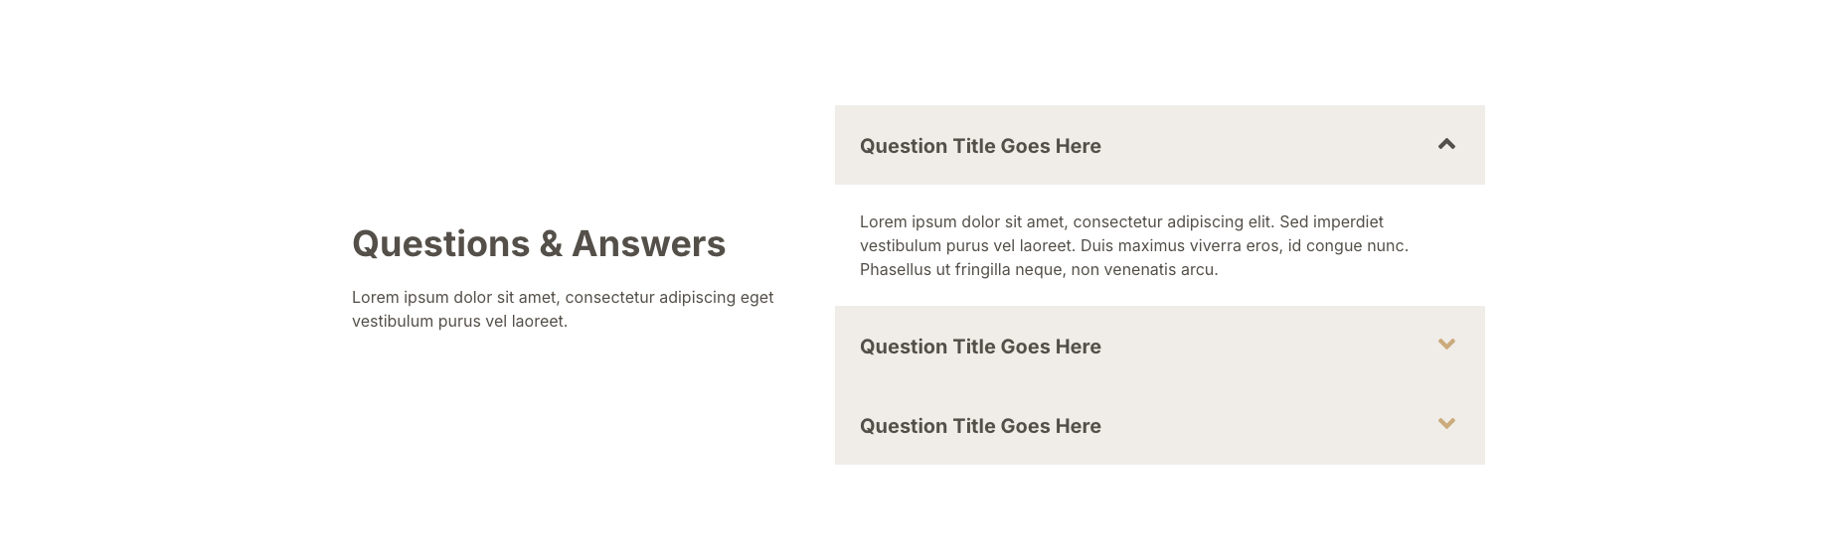Collapse the first question using its up chevron
Screen dimensions: 1837x560
click(x=1446, y=145)
